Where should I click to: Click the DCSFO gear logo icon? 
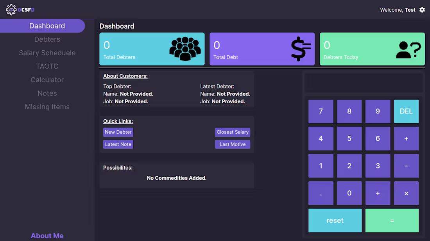pyautogui.click(x=11, y=10)
